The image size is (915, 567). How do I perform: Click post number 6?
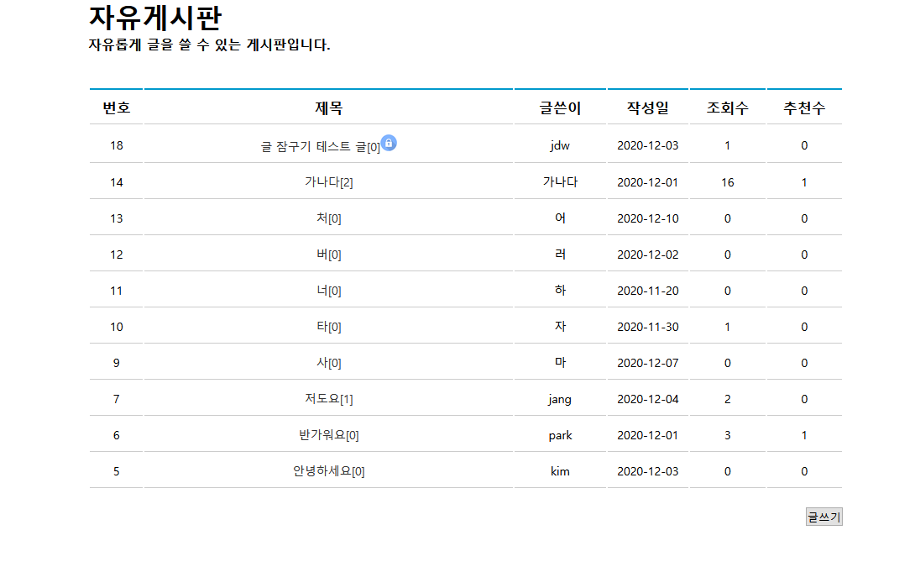tap(116, 435)
